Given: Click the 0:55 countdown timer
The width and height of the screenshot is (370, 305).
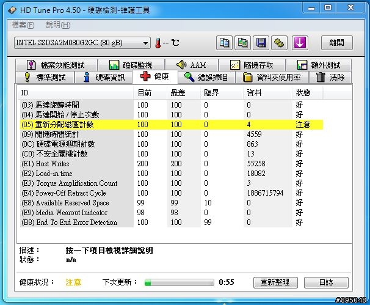Looking at the screenshot, I should [x=227, y=282].
